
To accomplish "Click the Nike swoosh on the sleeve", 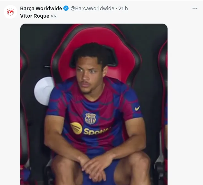I will pos(137,108).
